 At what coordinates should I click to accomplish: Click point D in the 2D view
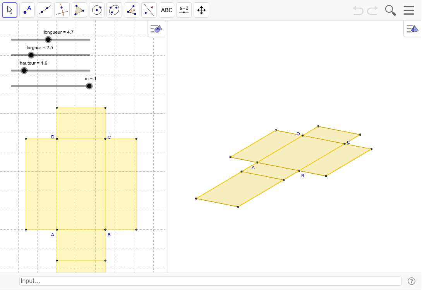[x=57, y=139]
